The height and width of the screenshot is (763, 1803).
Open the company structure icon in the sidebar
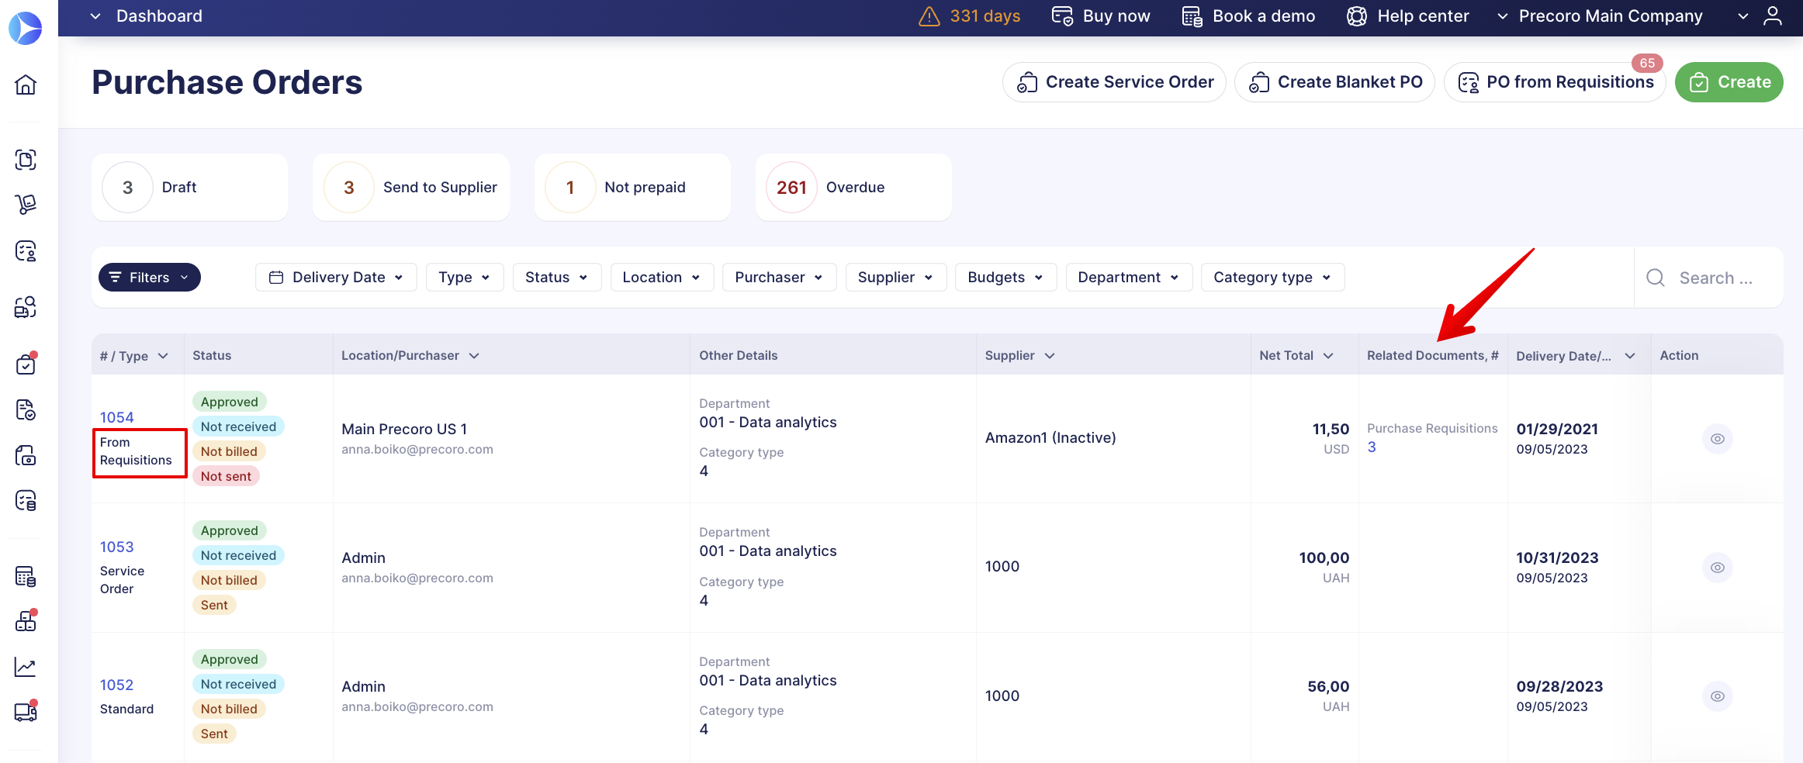coord(26,620)
